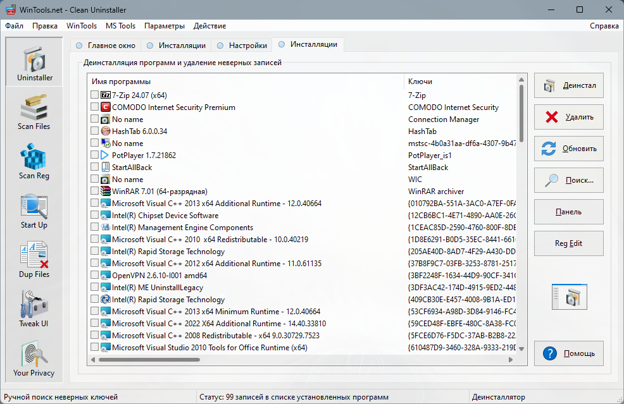Viewport: 624px width, 404px height.
Task: Click the Деинсталлятор status bar section
Action: click(498, 397)
